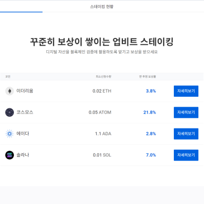Click the 이더리움 coin name
204x204 pixels.
(x=25, y=91)
